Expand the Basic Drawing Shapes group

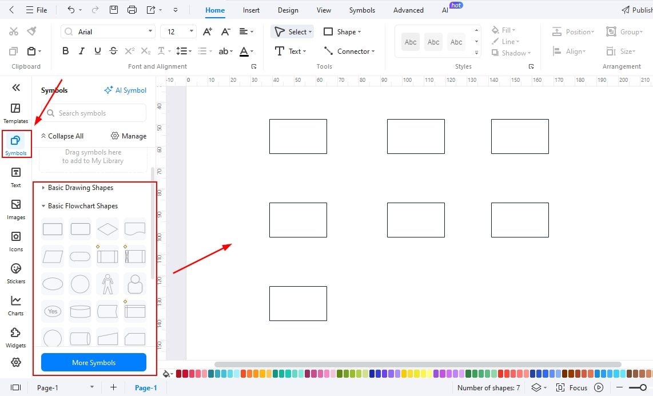coord(80,187)
